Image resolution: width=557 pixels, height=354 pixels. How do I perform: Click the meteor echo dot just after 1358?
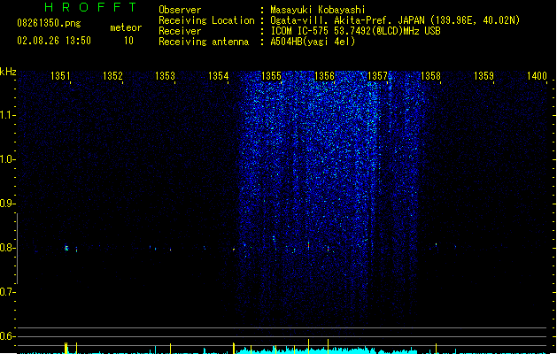[x=437, y=244]
